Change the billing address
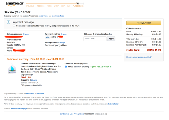Image resolution: width=169 pixels, height=120 pixels. (x=62, y=42)
